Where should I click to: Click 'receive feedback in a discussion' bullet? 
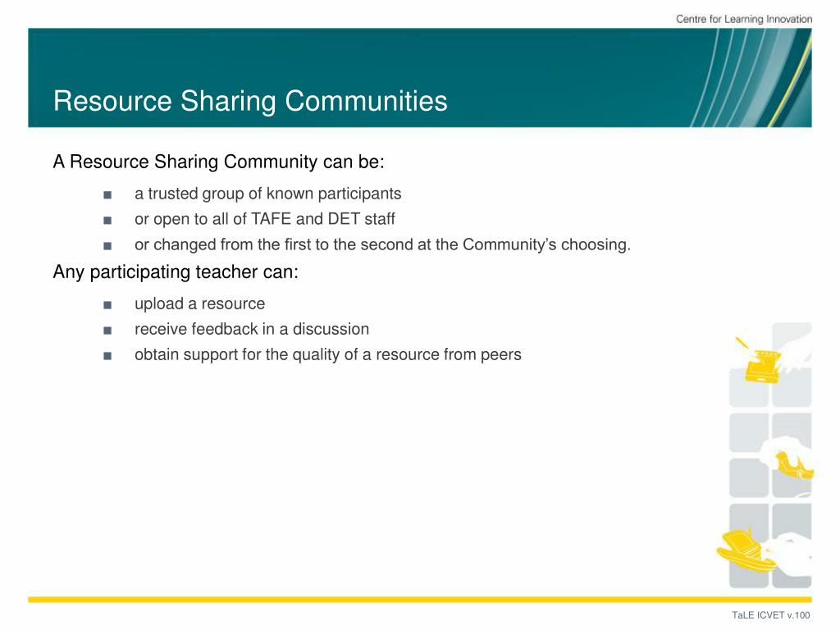(x=252, y=329)
